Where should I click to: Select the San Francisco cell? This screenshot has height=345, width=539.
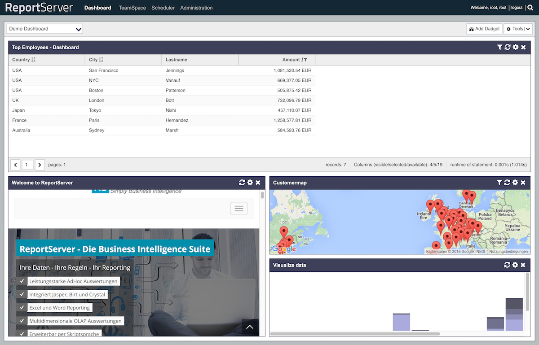(x=123, y=70)
